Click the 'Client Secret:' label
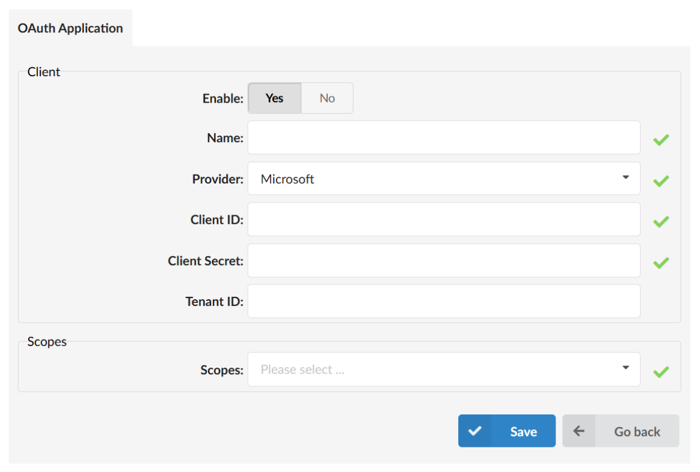This screenshot has height=472, width=700. click(205, 261)
